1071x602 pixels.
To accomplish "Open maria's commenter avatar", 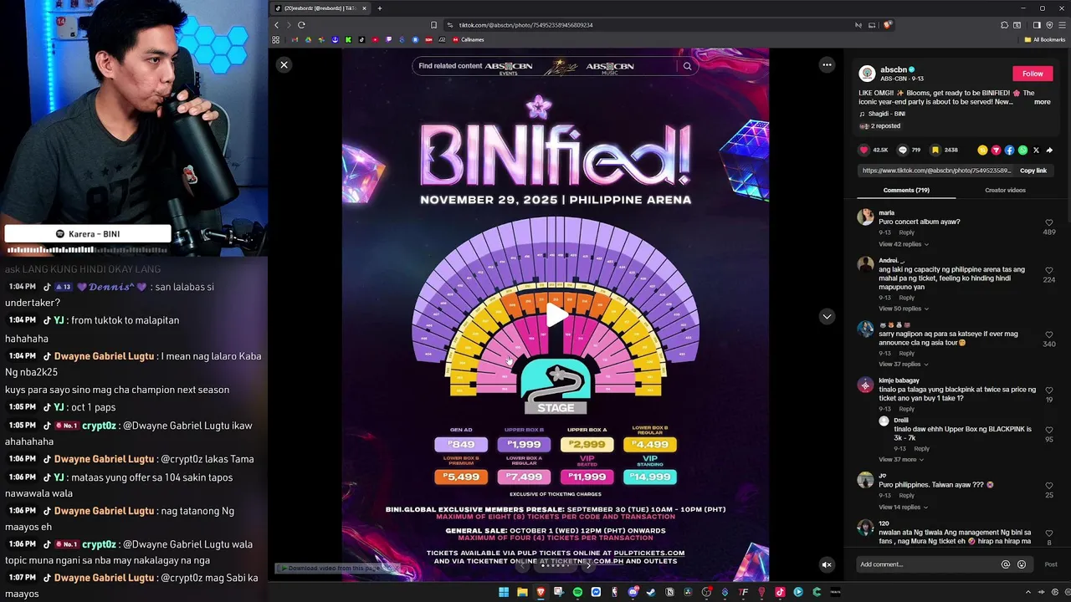I will [x=866, y=217].
